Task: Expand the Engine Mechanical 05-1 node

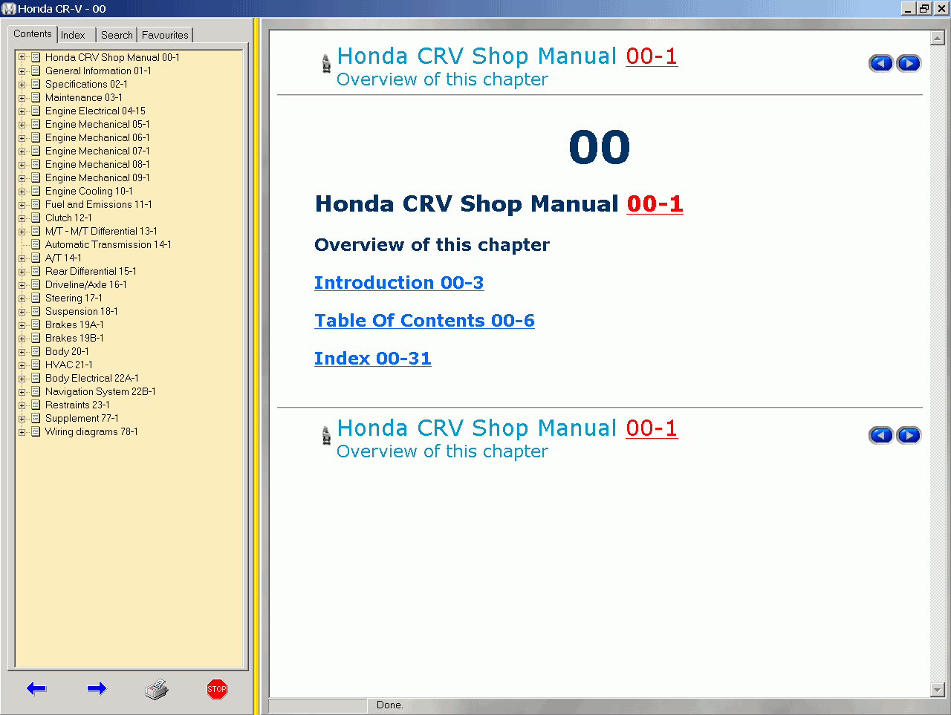Action: 22,124
